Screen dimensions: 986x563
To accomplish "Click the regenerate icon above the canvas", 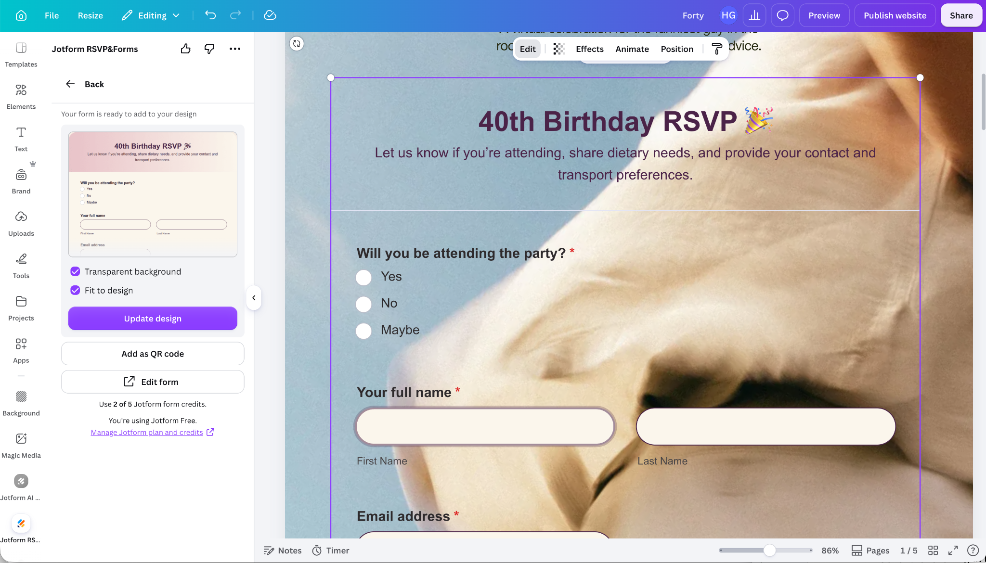I will click(297, 44).
